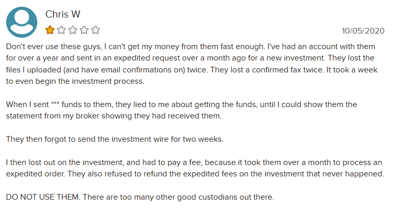Click the censored *** text in the review

pyautogui.click(x=55, y=103)
